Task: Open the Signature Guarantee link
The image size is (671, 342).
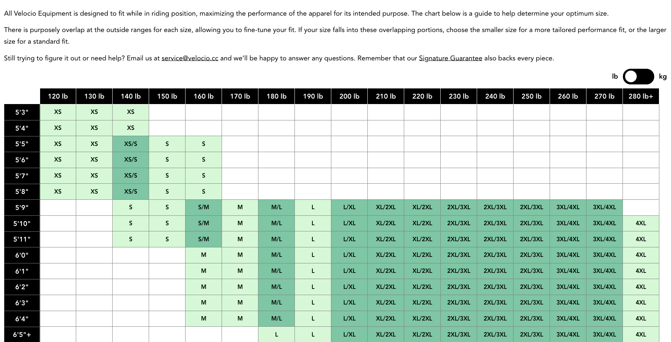Action: [x=450, y=58]
